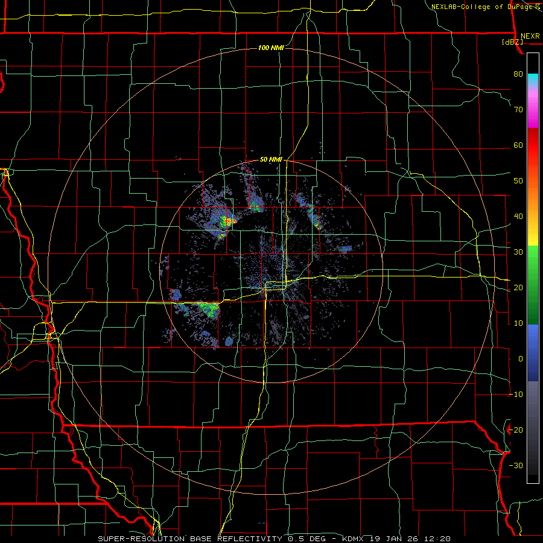The height and width of the screenshot is (543, 543).
Task: Click the 50 dBZ scale value
Action: 518,181
